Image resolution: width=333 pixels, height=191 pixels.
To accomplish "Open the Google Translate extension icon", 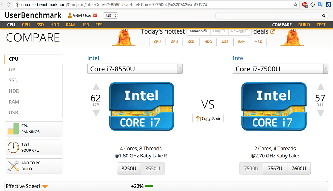I will point(320,4).
